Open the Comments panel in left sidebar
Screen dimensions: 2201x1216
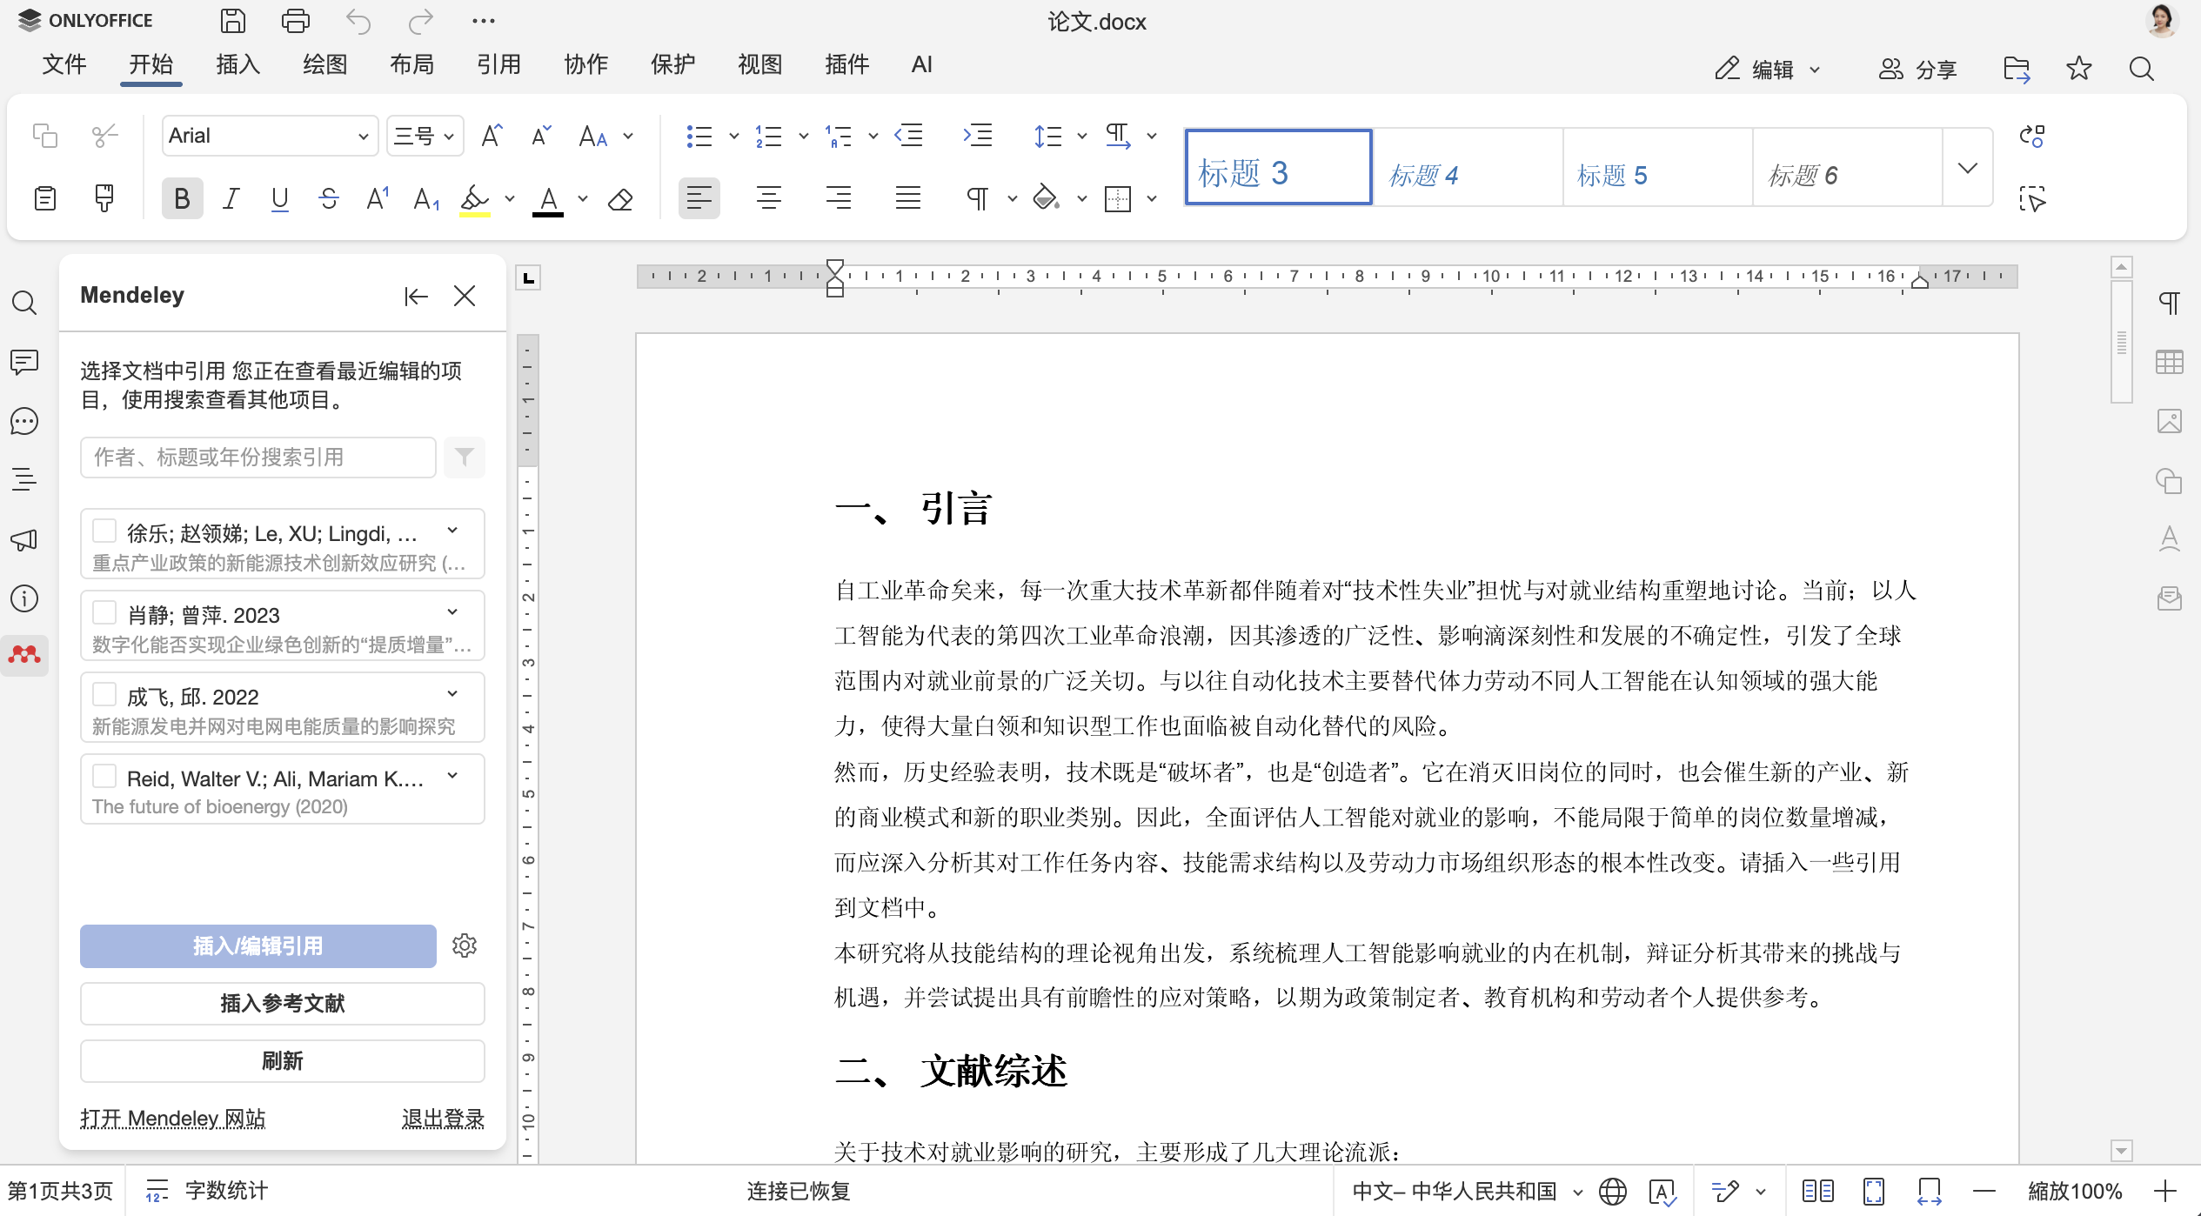24,362
